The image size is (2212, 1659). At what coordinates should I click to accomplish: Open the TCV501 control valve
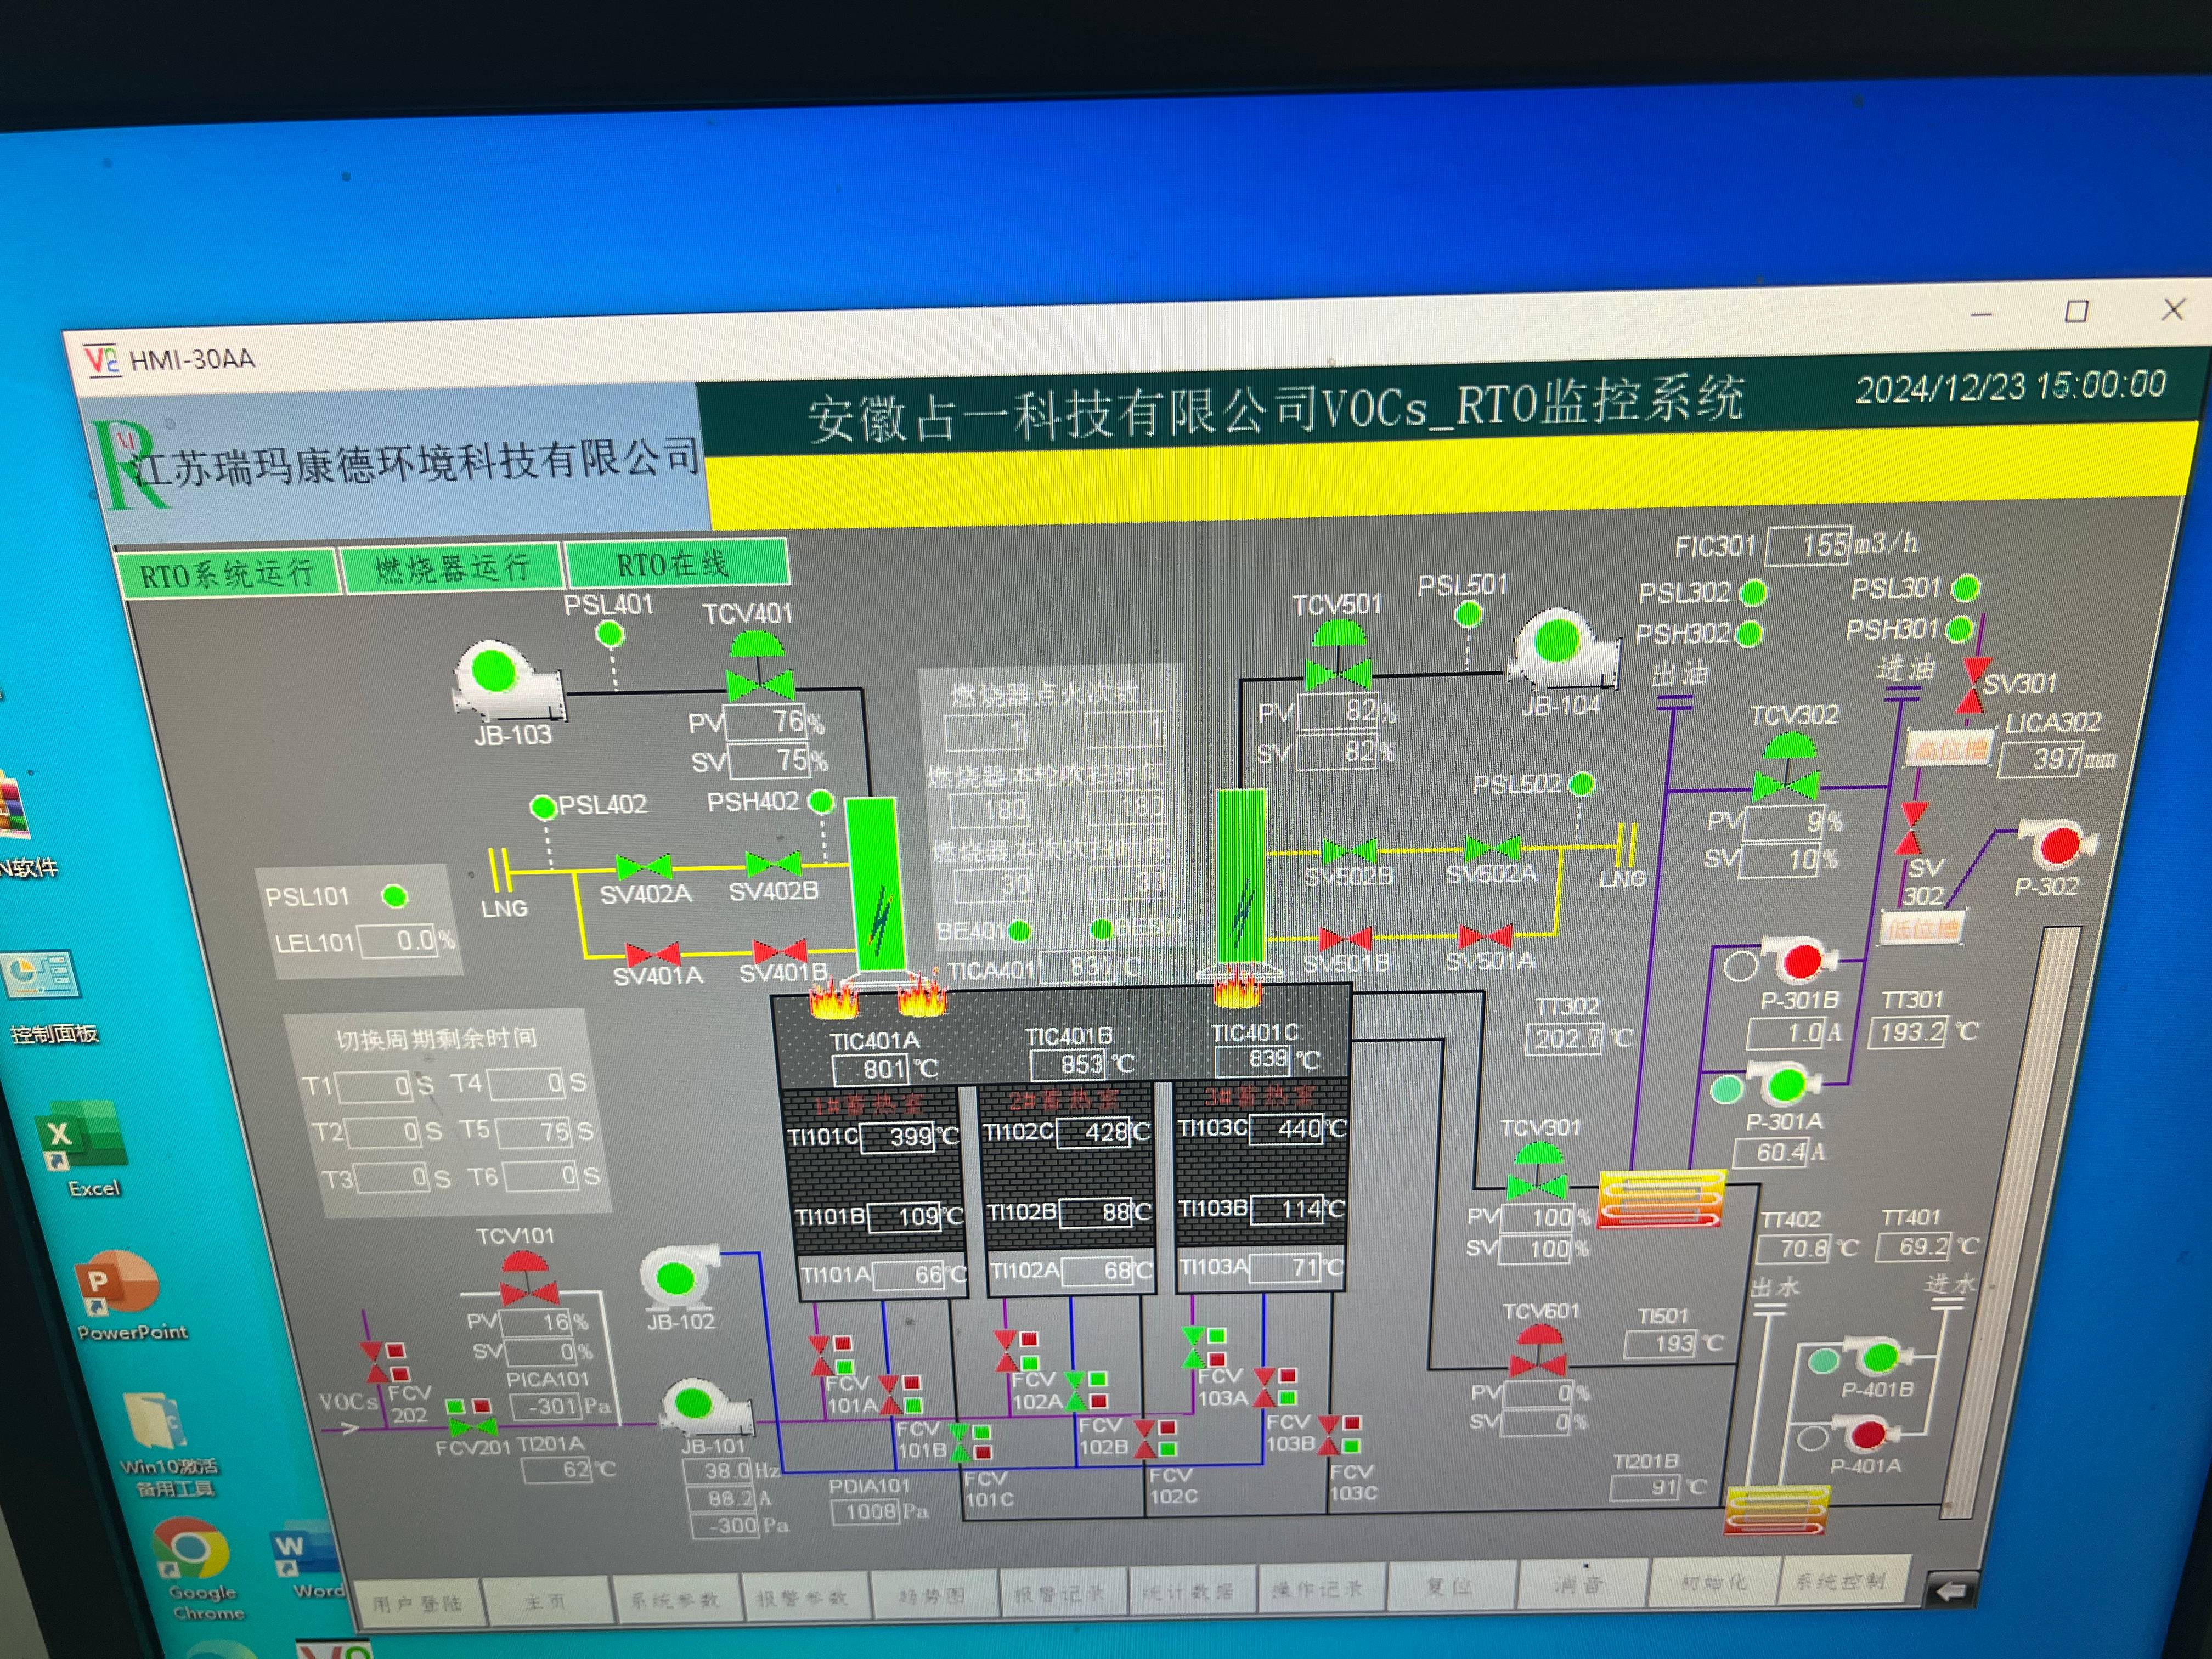(1338, 656)
